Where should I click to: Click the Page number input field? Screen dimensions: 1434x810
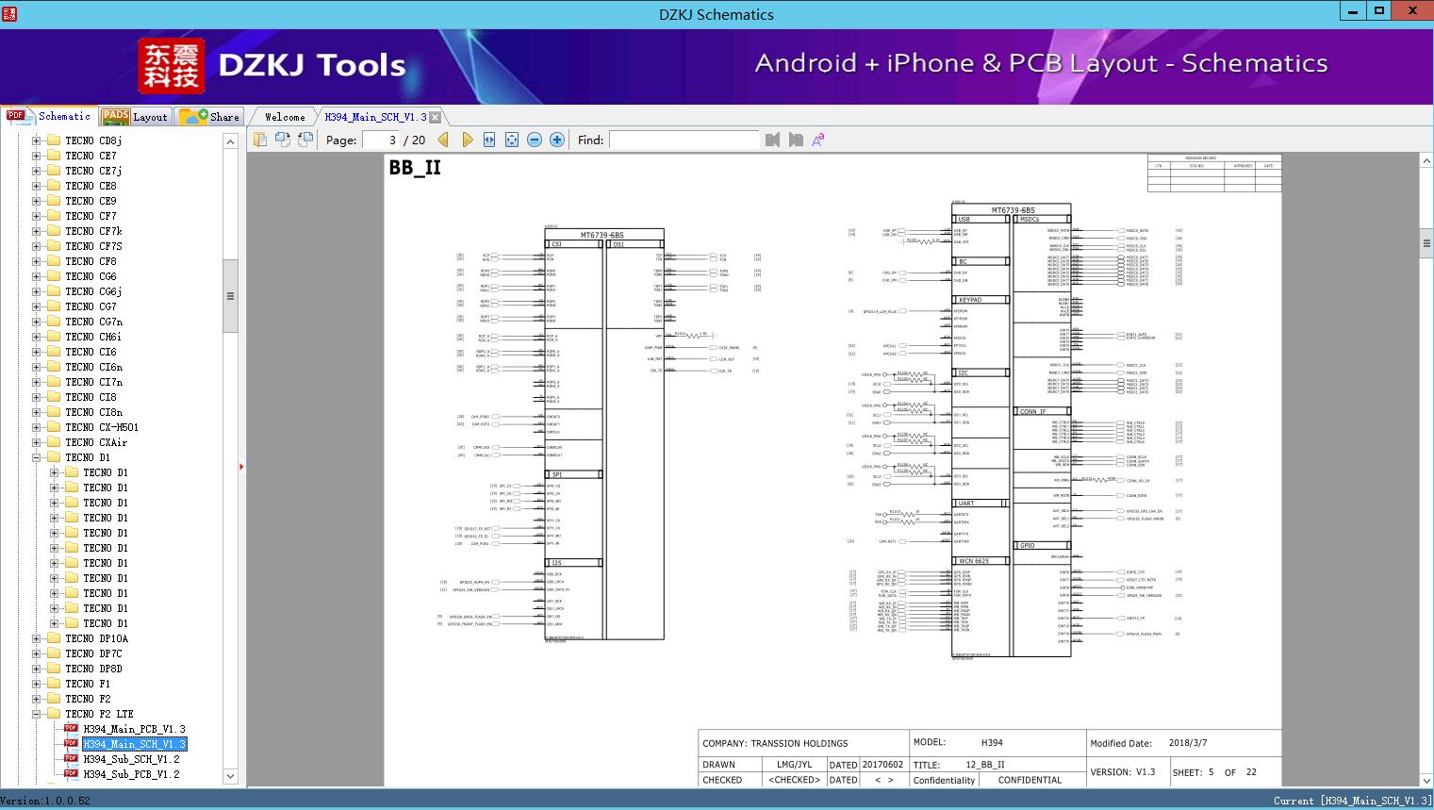(380, 140)
